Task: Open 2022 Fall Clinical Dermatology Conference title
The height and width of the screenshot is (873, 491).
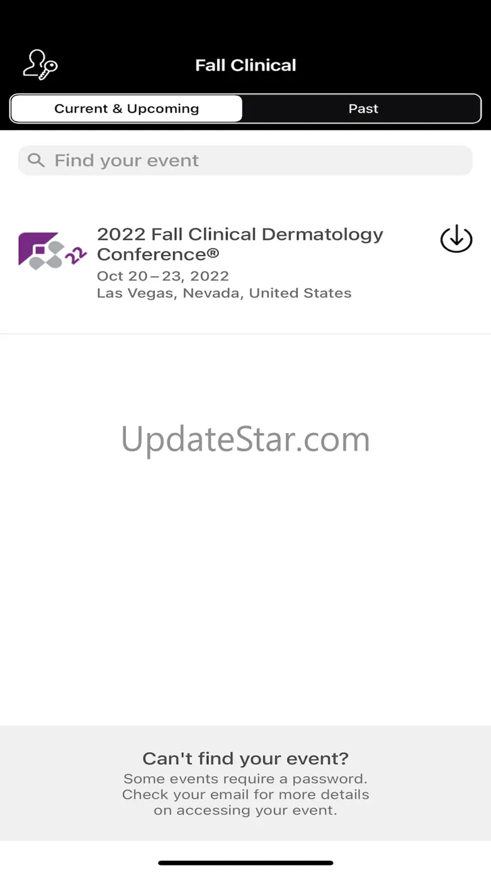Action: point(240,244)
